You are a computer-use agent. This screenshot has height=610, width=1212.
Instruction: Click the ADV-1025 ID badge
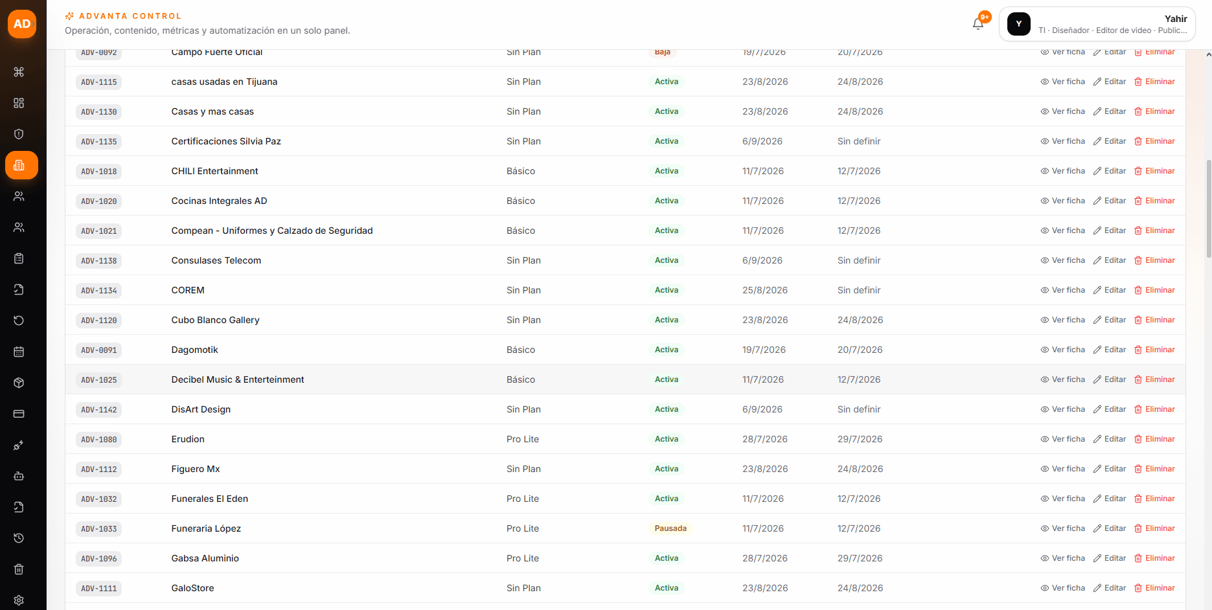pos(99,380)
